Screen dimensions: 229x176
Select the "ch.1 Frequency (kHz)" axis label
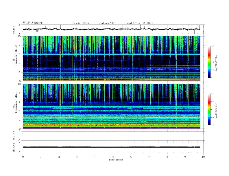tap(15, 55)
